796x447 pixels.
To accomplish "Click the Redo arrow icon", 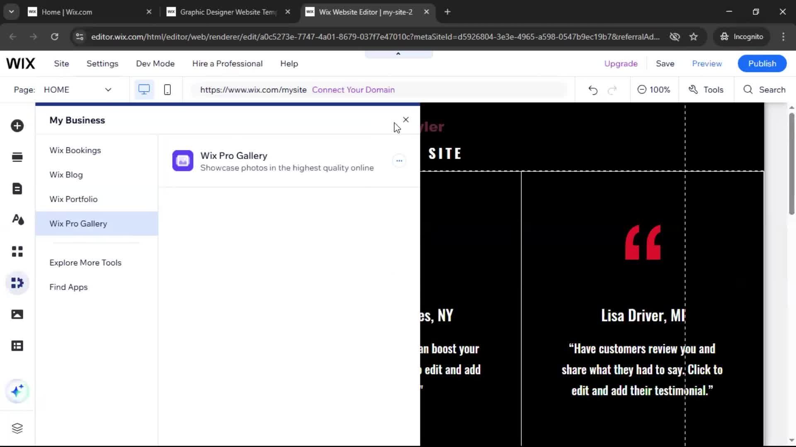I will (x=612, y=90).
